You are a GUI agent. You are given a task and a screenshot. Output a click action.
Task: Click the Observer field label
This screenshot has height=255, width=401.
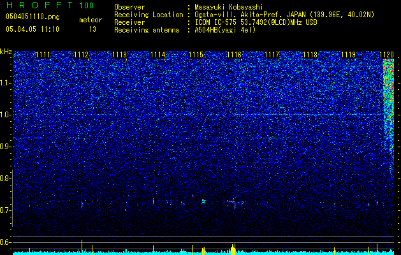[x=129, y=7]
